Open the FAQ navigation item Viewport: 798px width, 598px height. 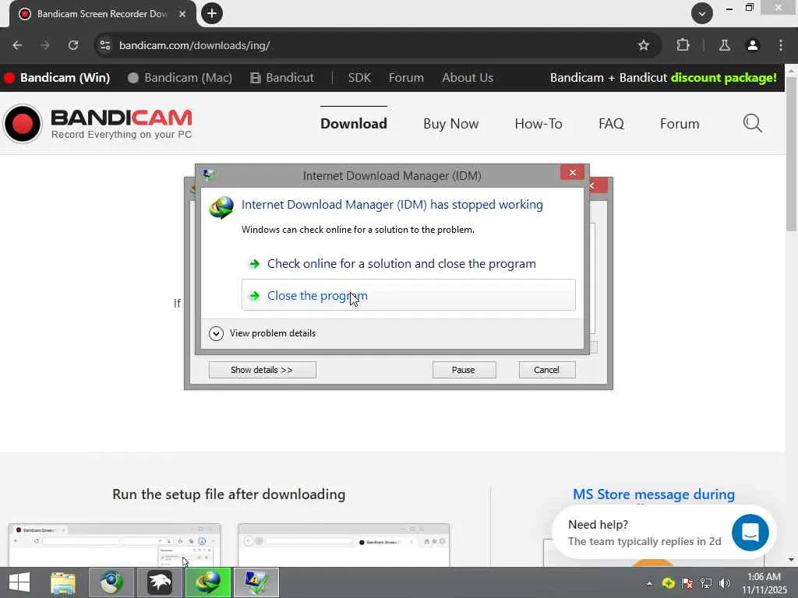pyautogui.click(x=611, y=124)
